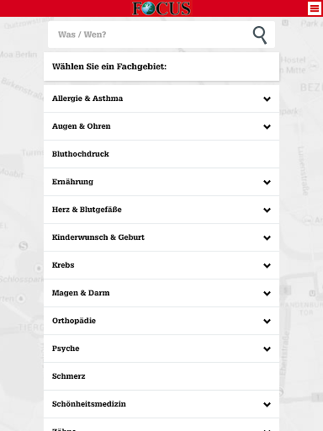323x431 pixels.
Task: Open the Psyche category label
Action: point(66,349)
